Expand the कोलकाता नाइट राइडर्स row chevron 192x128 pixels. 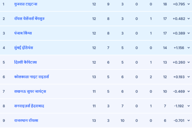[188, 77]
